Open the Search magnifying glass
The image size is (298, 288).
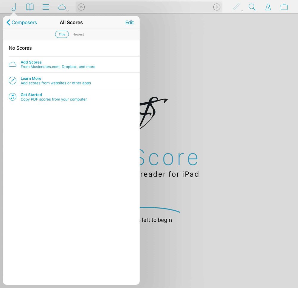252,7
